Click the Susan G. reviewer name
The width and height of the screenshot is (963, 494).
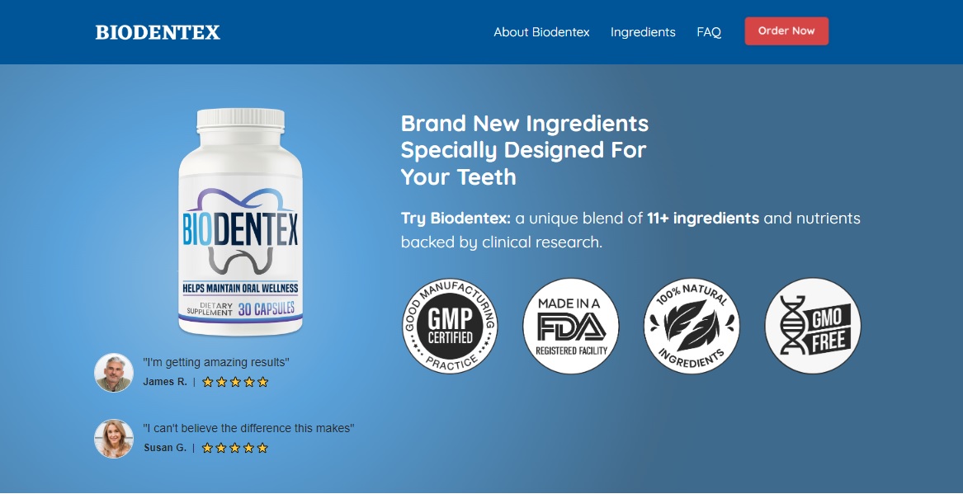click(x=165, y=448)
